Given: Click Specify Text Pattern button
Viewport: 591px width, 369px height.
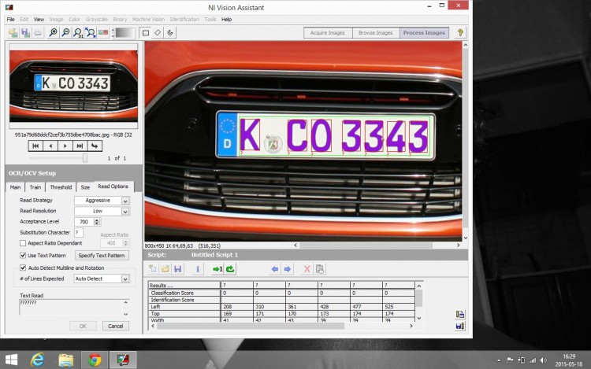Looking at the screenshot, I should pos(102,256).
